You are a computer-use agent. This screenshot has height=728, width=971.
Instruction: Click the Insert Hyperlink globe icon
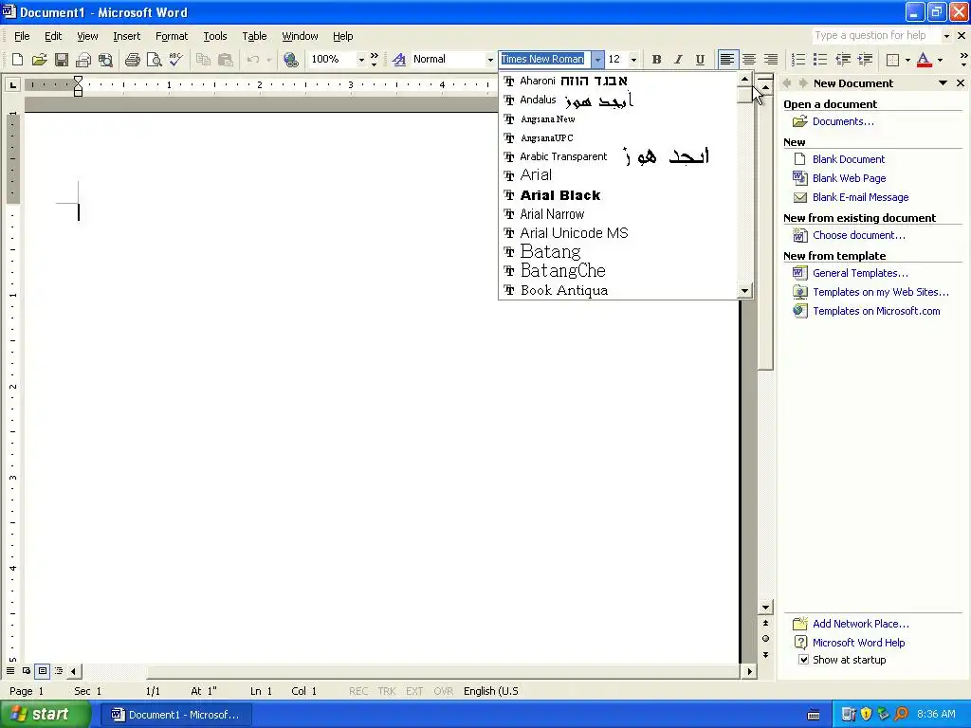[290, 60]
